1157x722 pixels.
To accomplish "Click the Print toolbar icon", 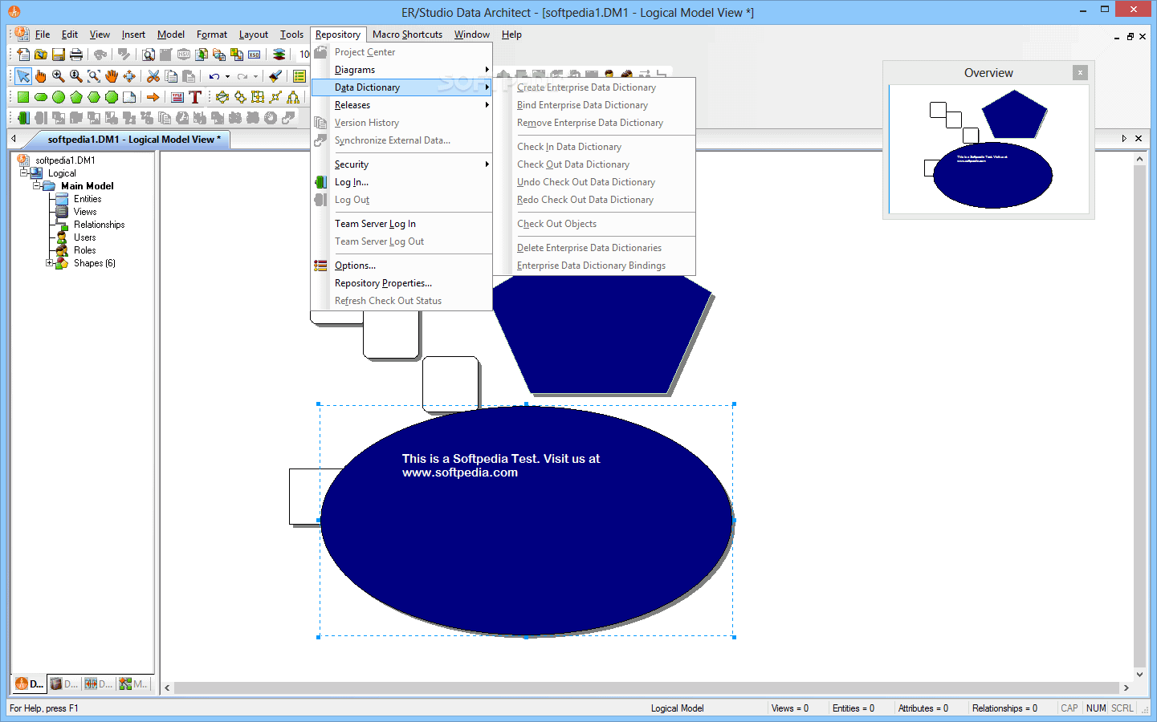I will point(76,55).
